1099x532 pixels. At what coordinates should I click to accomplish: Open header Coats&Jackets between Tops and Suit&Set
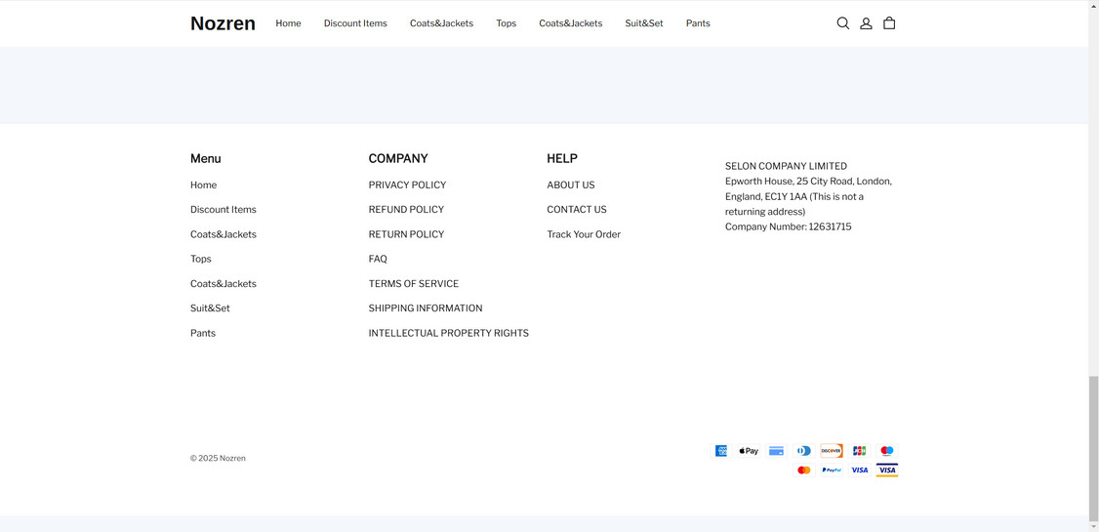point(571,23)
